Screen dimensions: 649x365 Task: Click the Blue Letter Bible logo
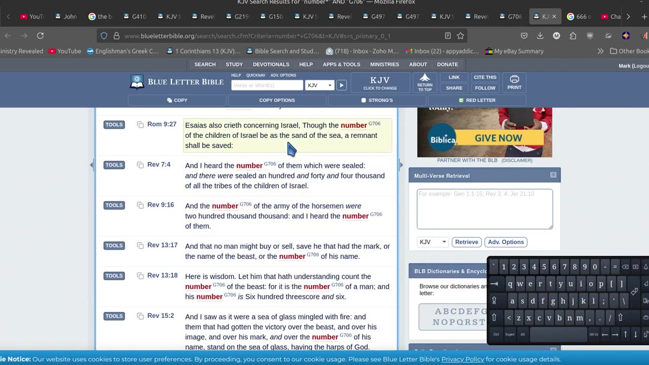pyautogui.click(x=177, y=82)
